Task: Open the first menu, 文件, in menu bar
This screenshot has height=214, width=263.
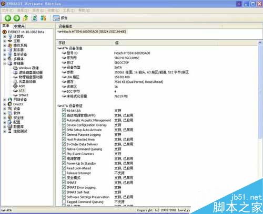Action: 7,10
